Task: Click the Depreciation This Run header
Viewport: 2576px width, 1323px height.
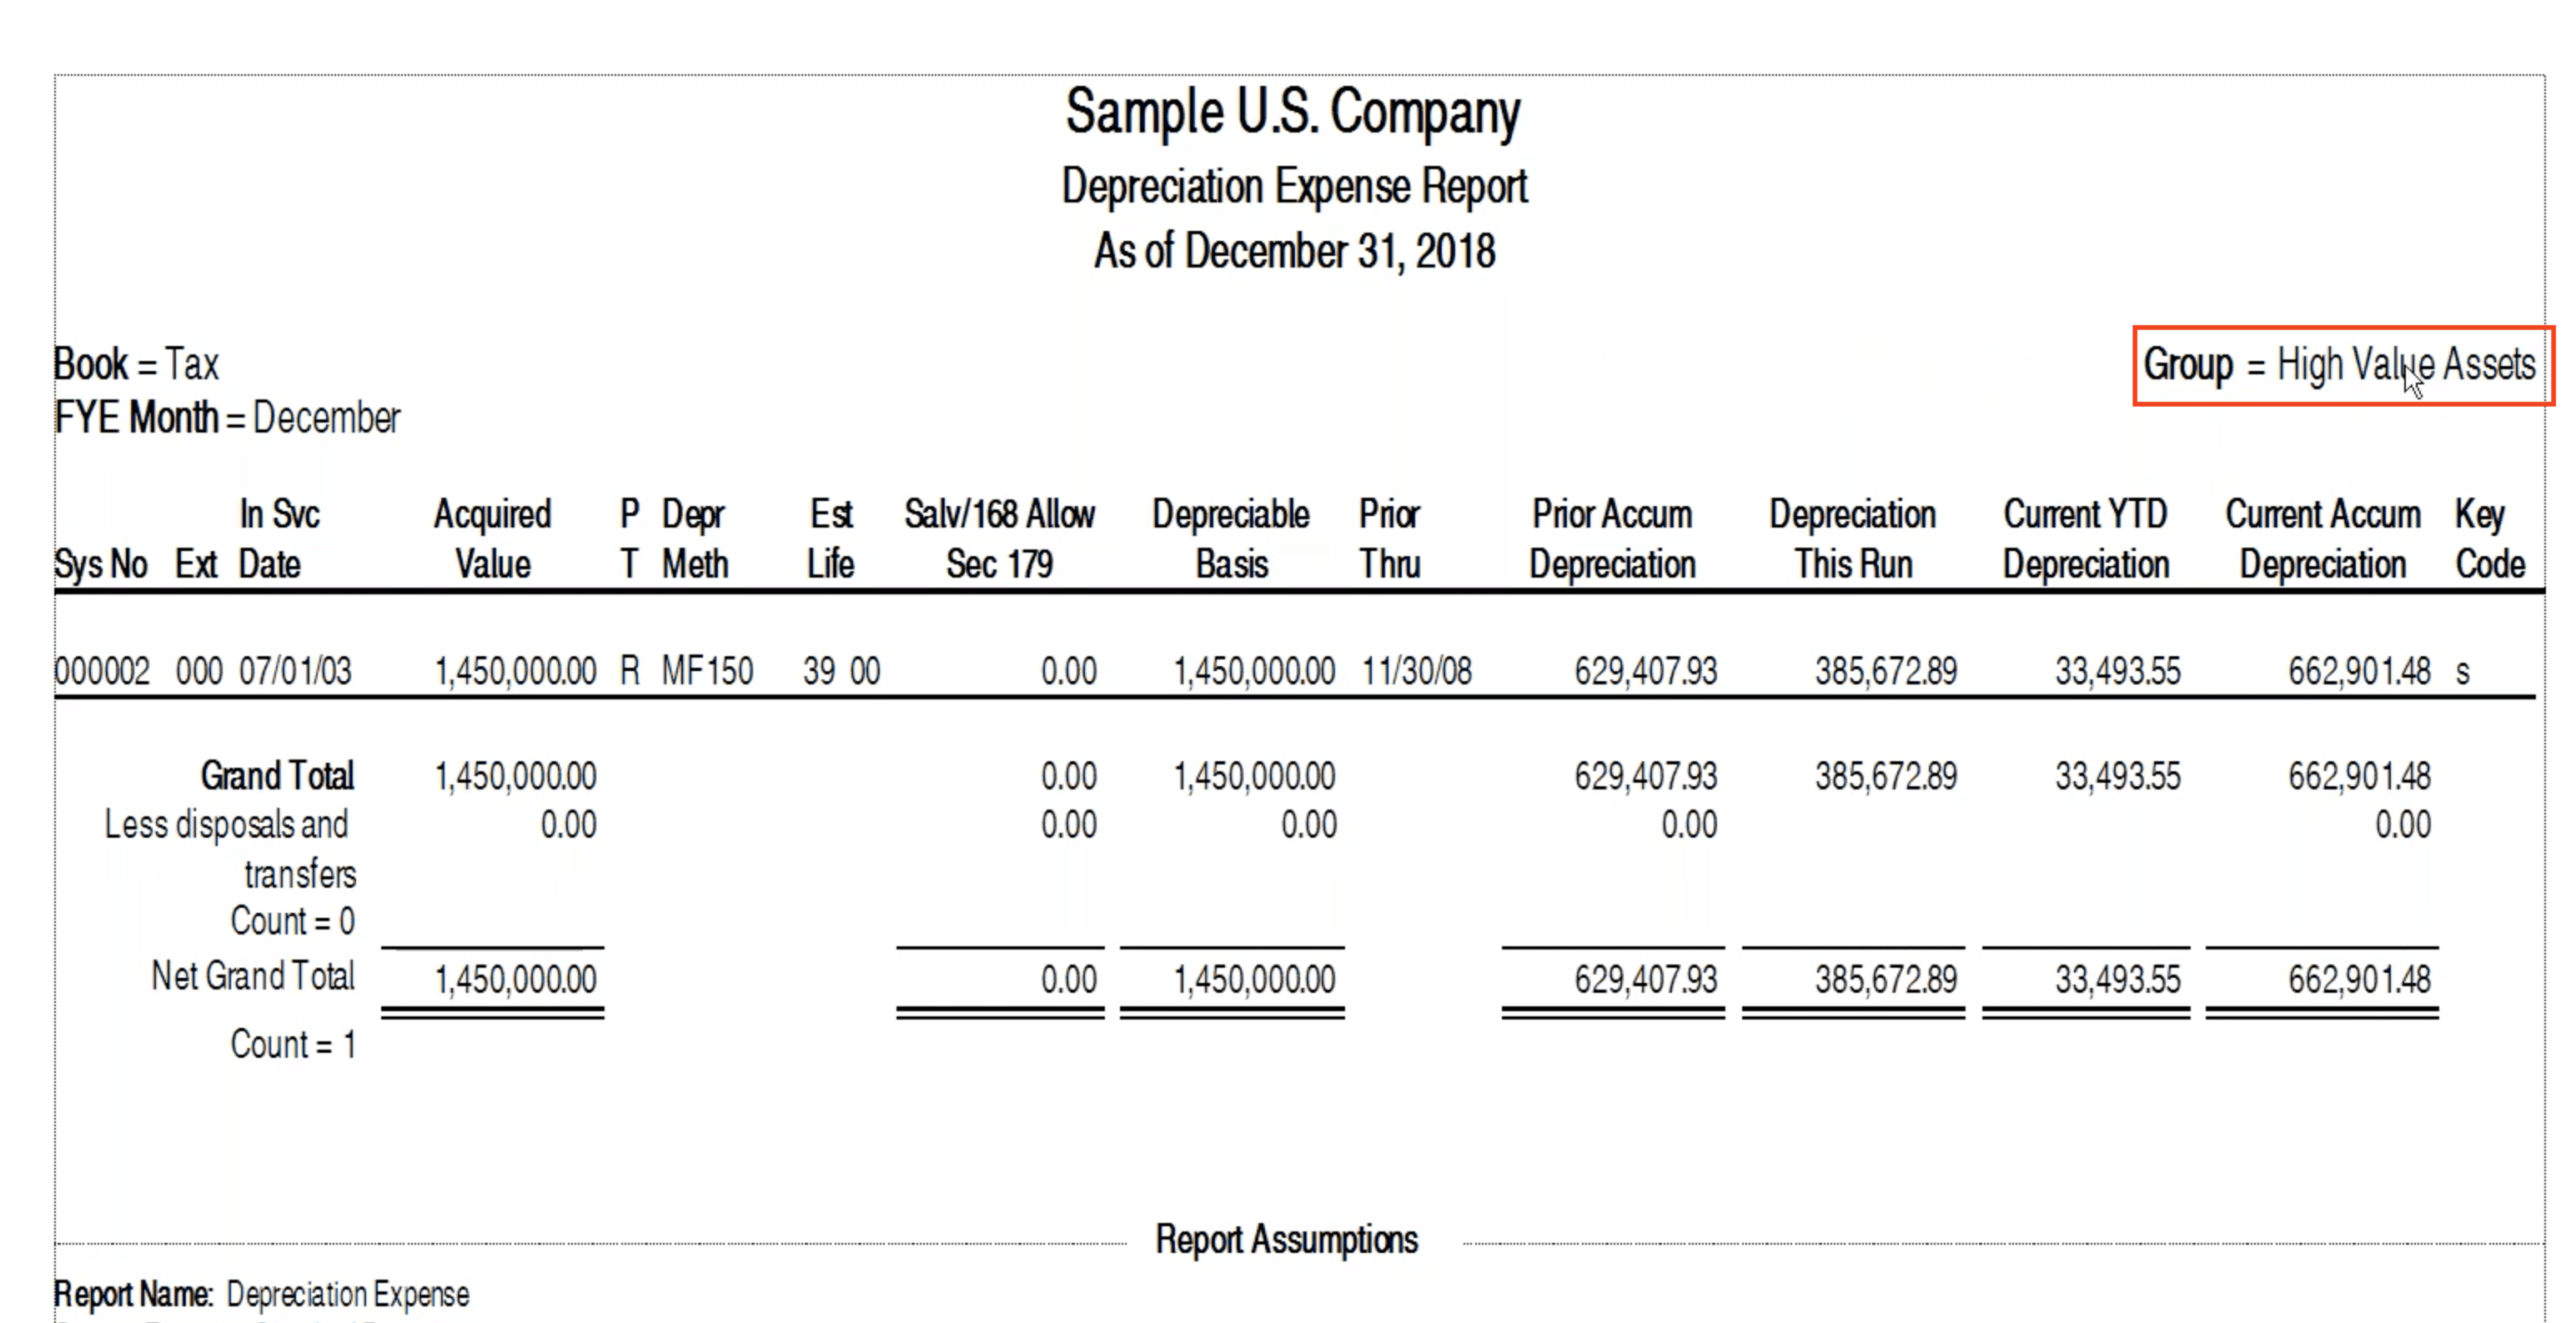Action: pos(1853,538)
